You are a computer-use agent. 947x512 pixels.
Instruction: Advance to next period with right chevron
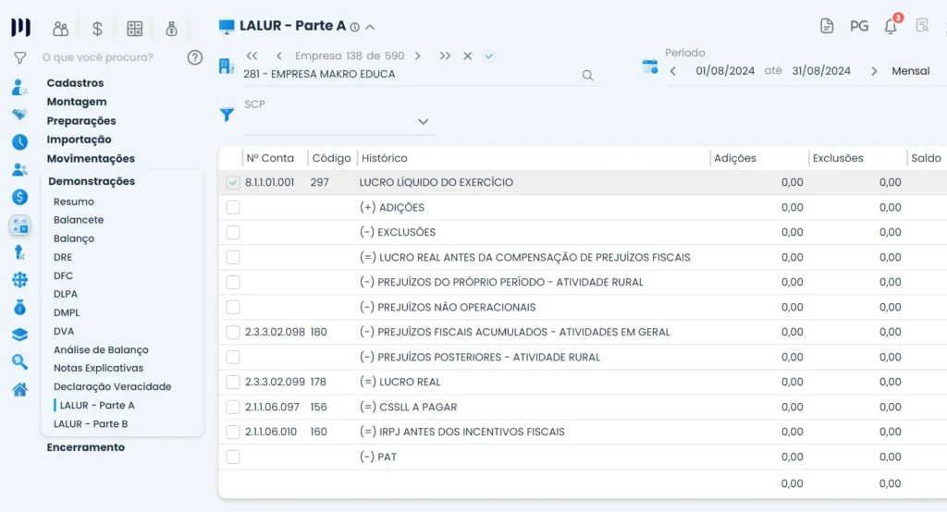[874, 71]
